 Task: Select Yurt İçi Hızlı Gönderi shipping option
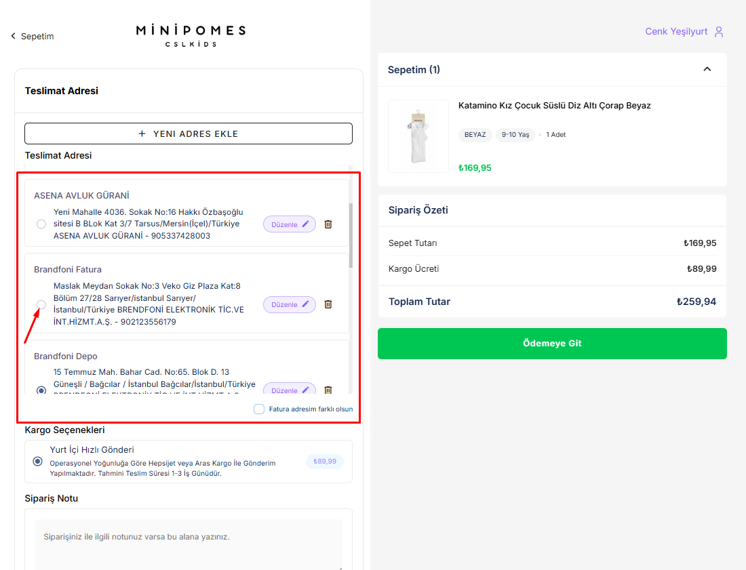(x=38, y=462)
